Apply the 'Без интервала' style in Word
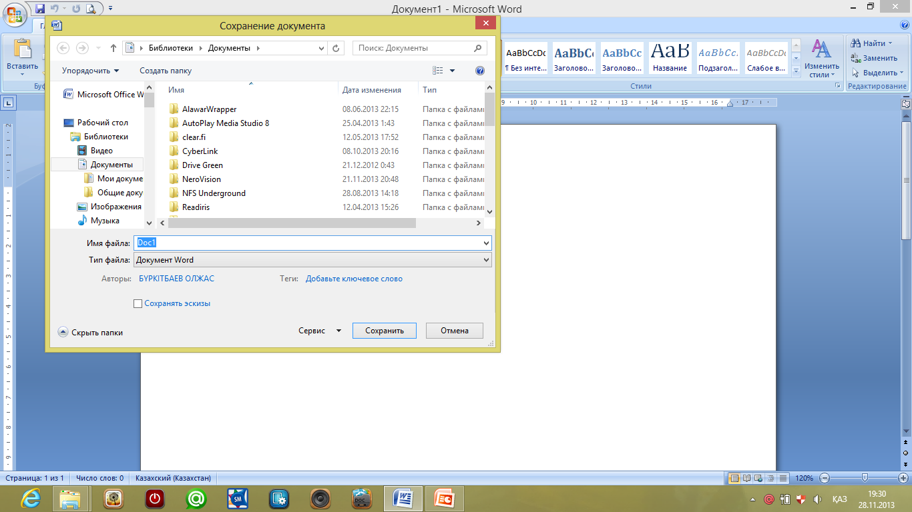This screenshot has height=512, width=912. click(525, 58)
